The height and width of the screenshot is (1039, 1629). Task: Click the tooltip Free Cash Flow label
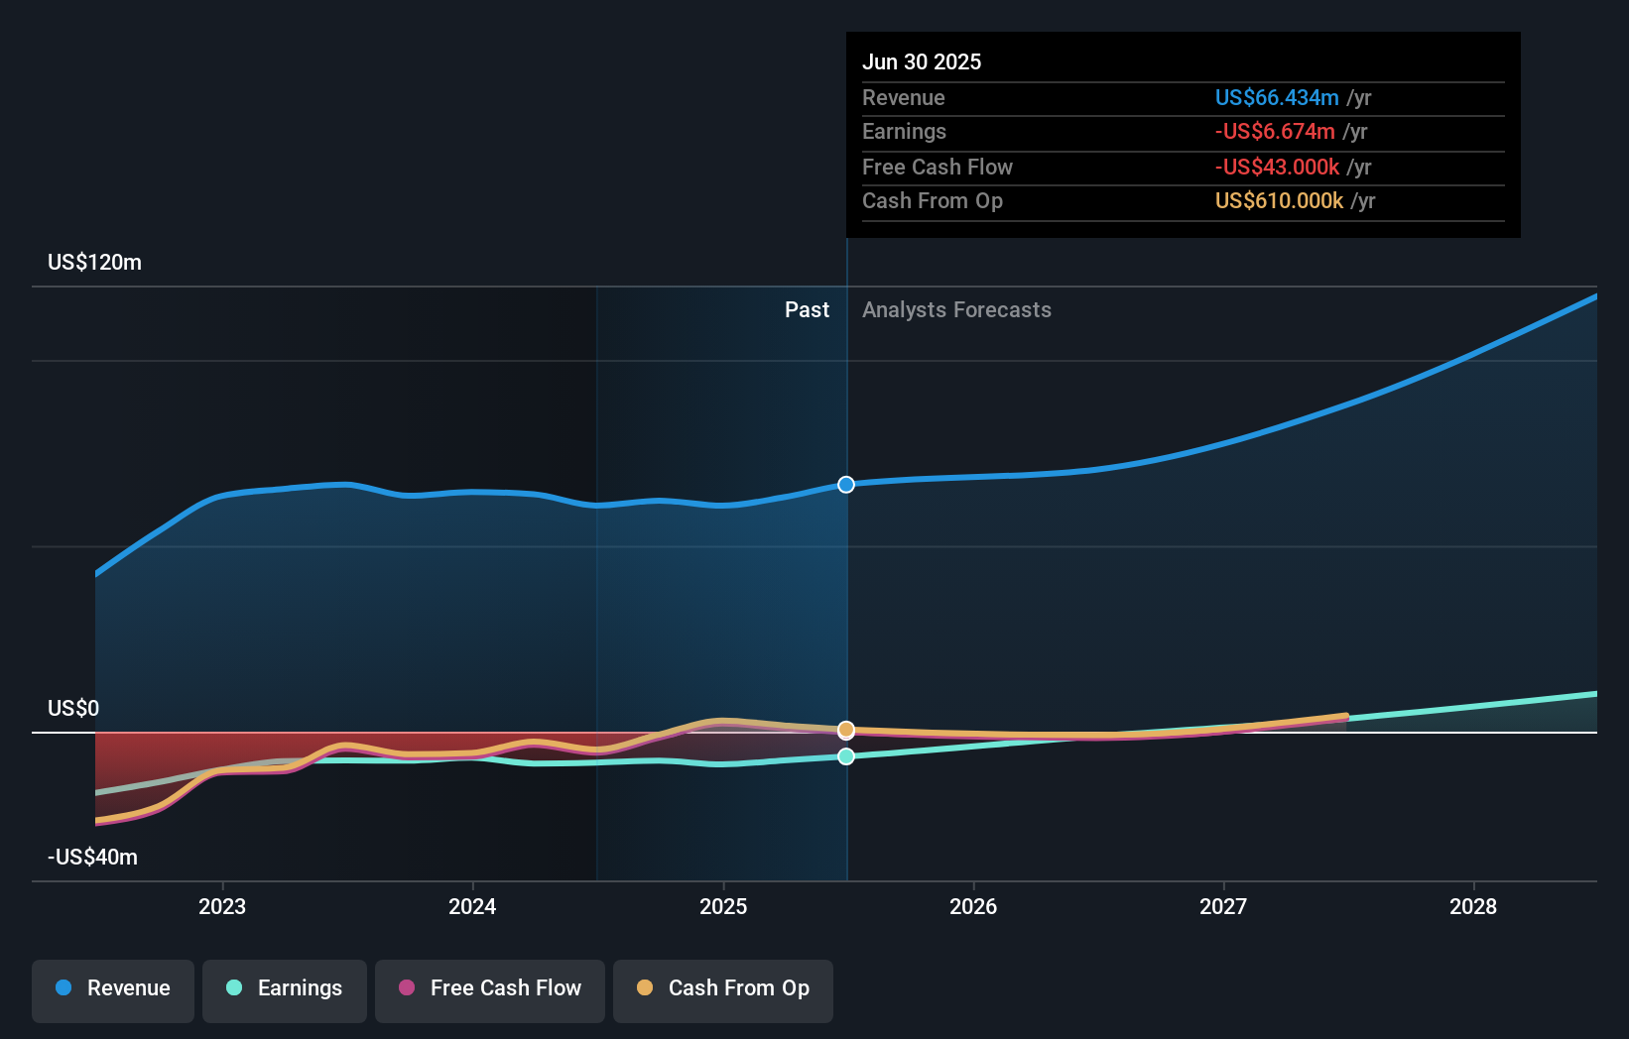[938, 167]
